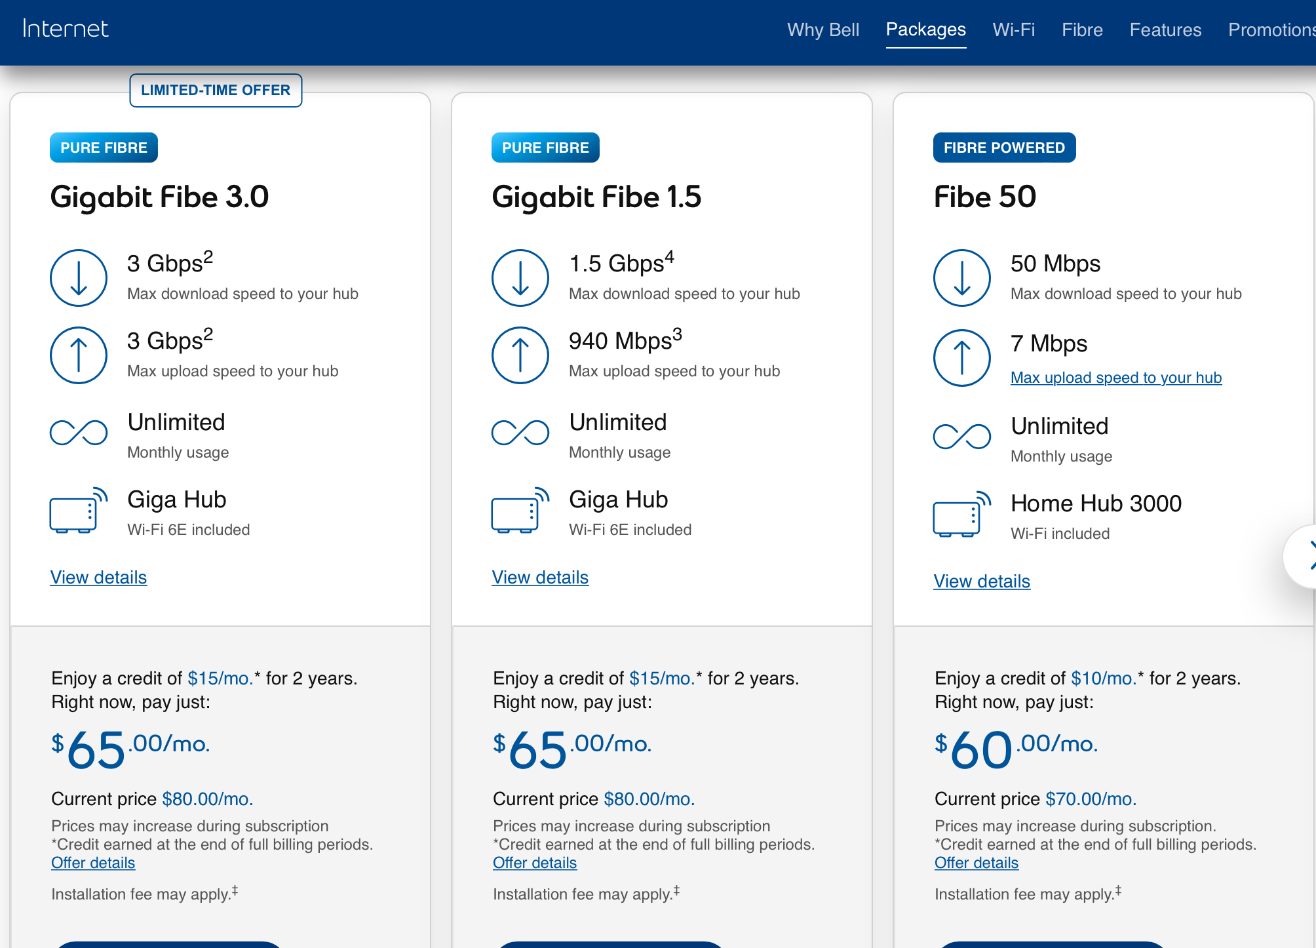Click the LIMITED-TIME OFFER badge

point(216,90)
